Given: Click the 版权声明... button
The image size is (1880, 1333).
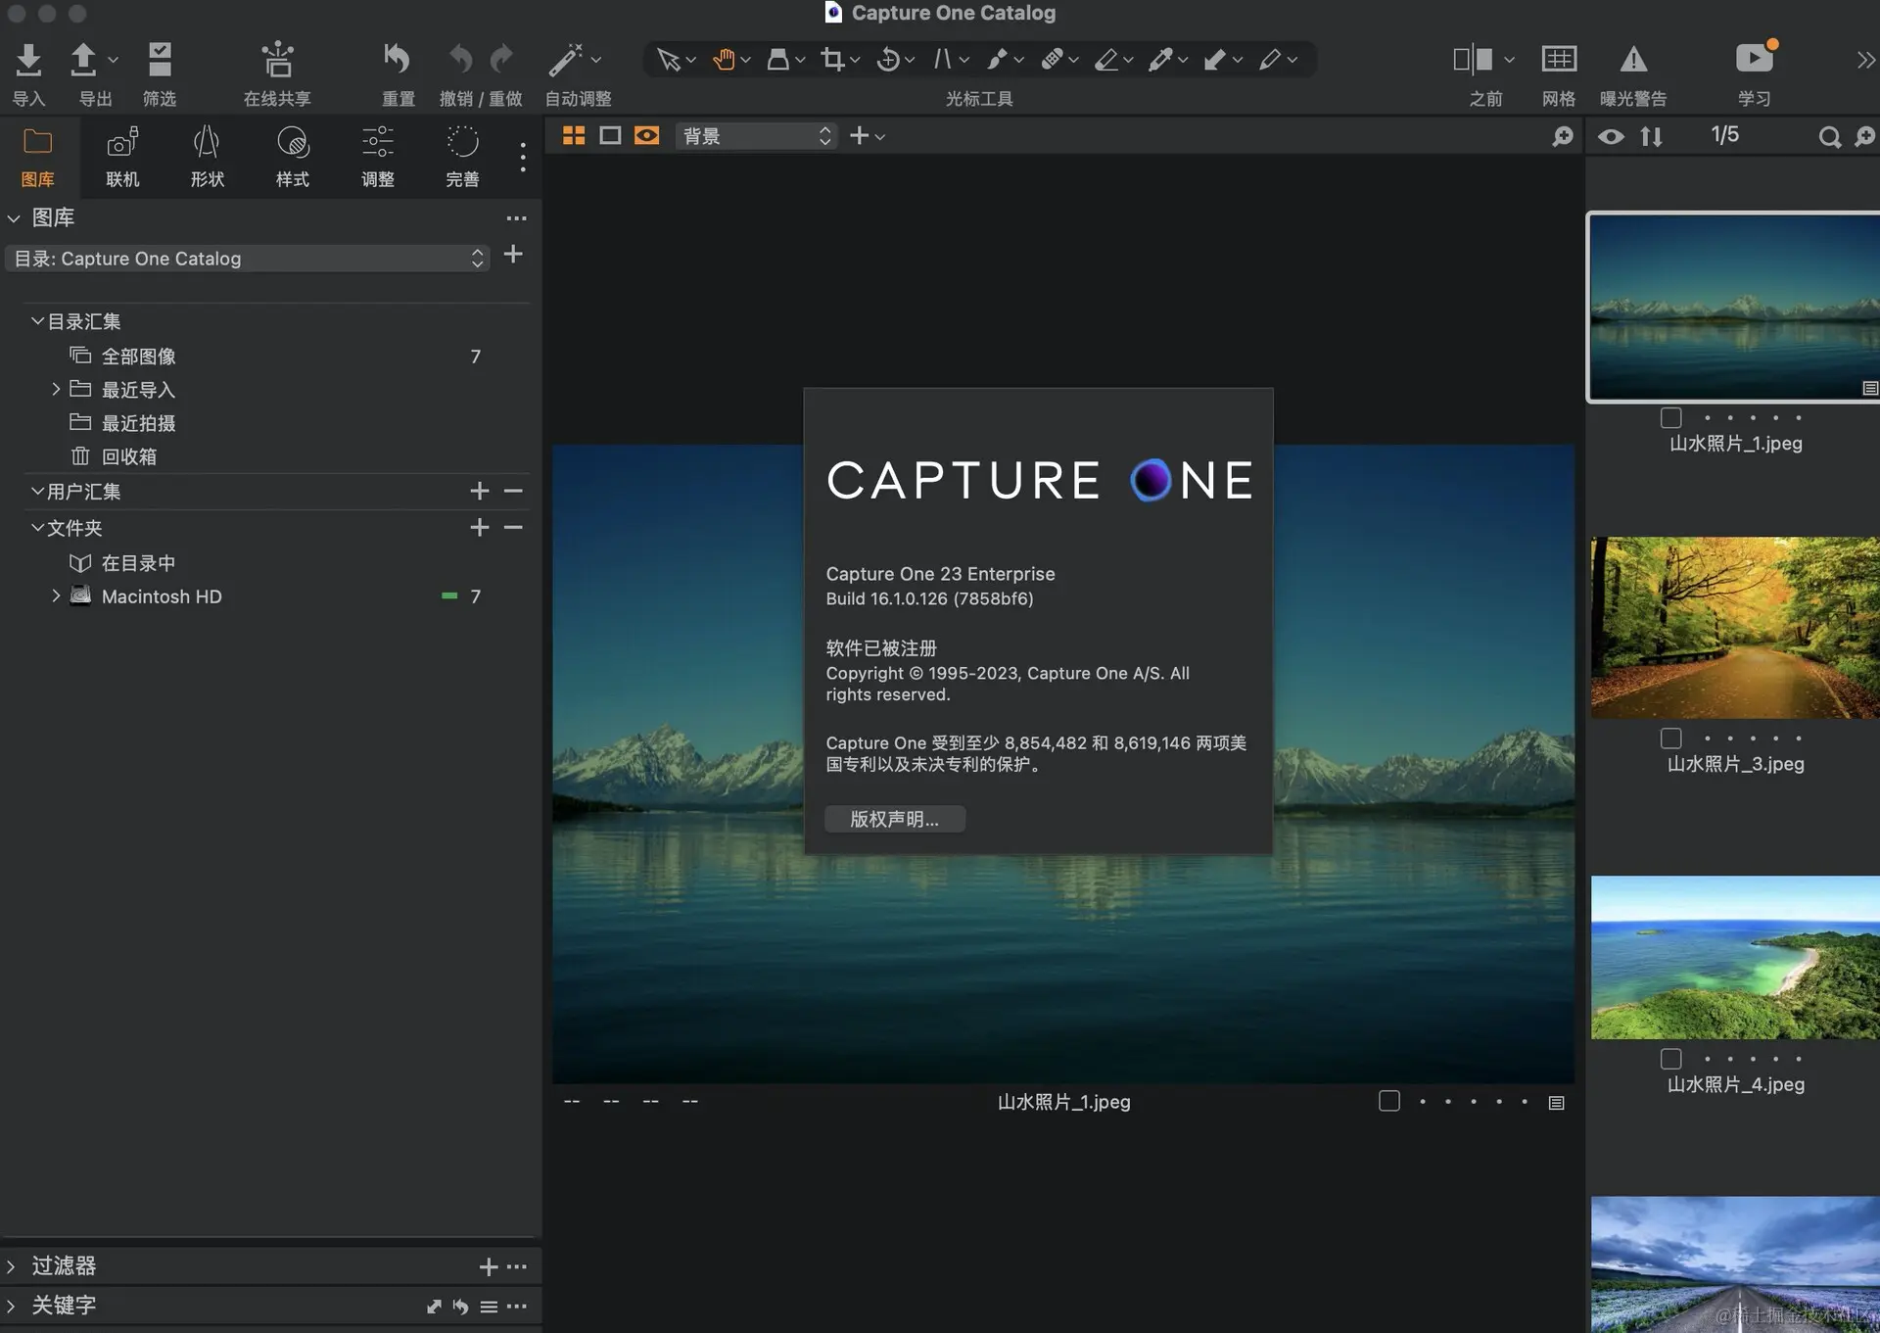Looking at the screenshot, I should (x=894, y=819).
